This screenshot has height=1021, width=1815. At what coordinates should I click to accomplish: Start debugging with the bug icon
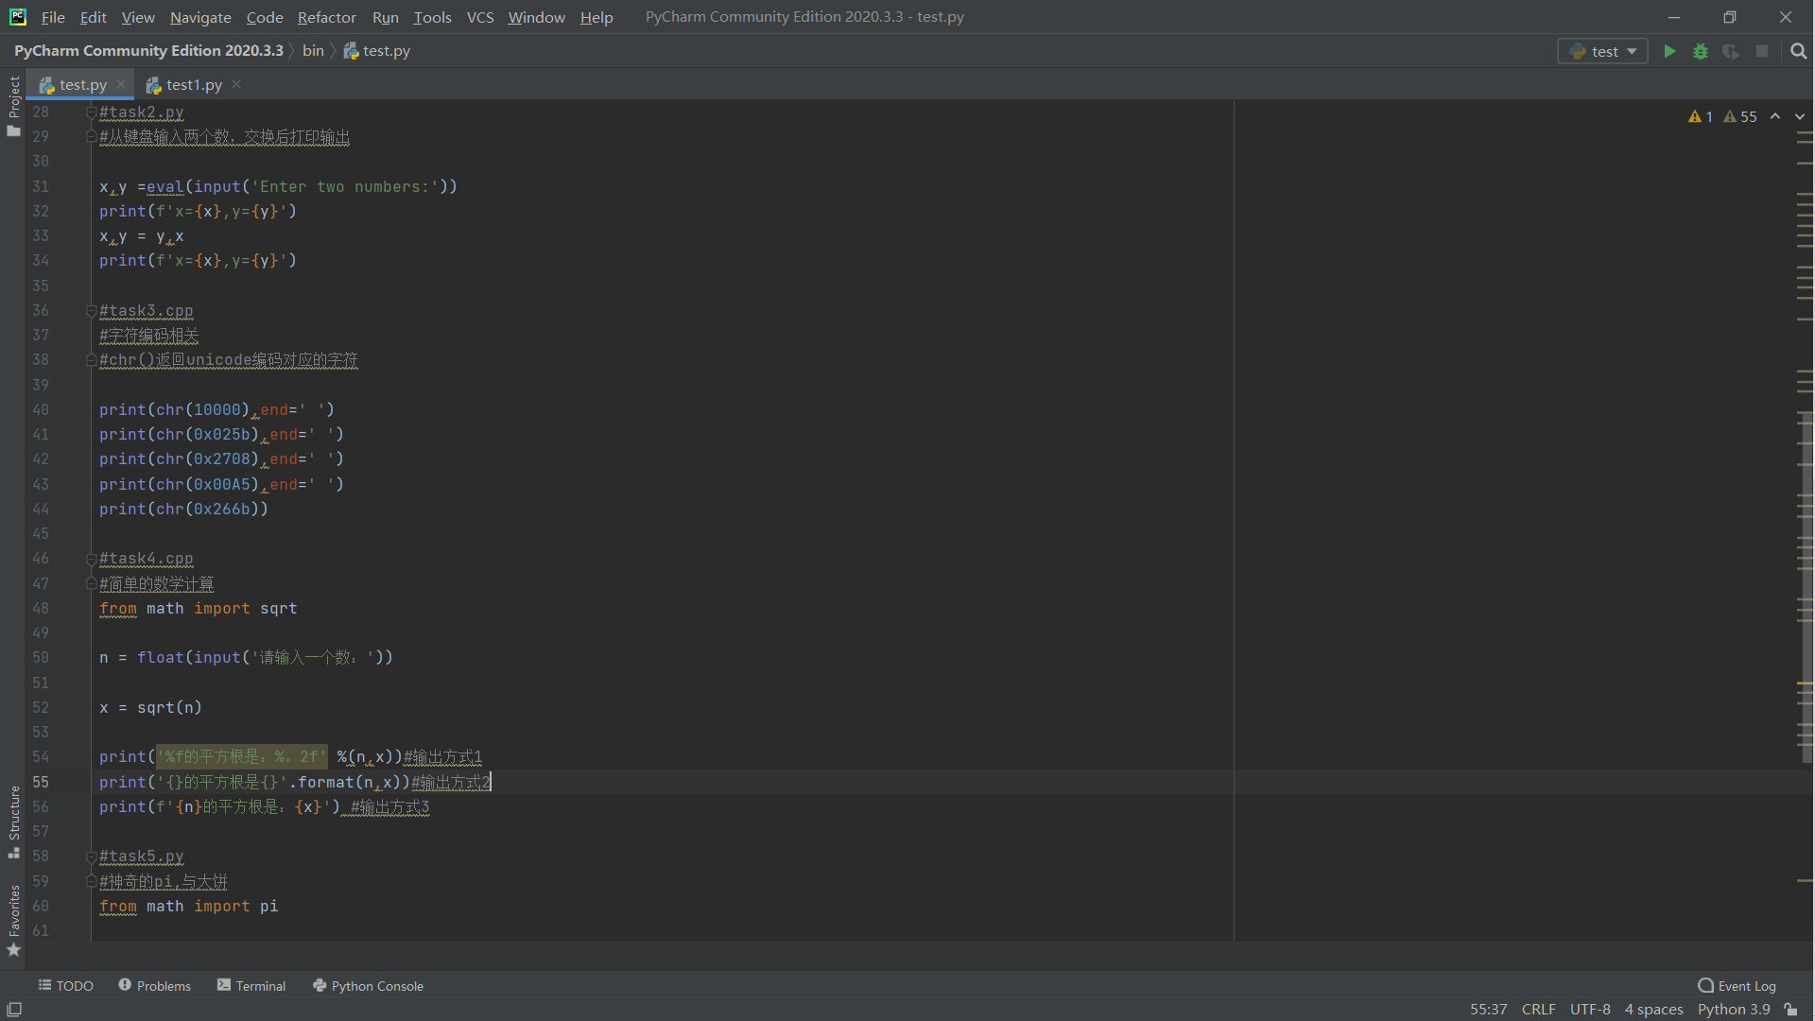click(1701, 51)
